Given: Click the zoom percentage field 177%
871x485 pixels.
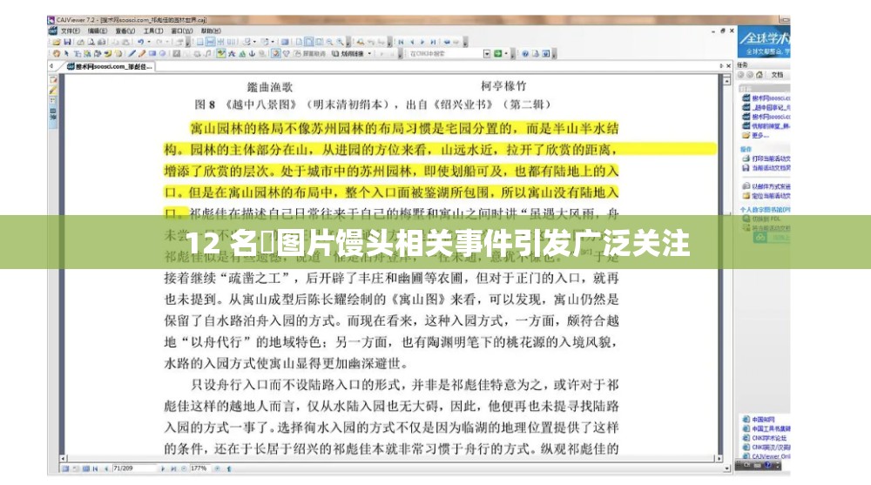Looking at the screenshot, I should [x=200, y=468].
